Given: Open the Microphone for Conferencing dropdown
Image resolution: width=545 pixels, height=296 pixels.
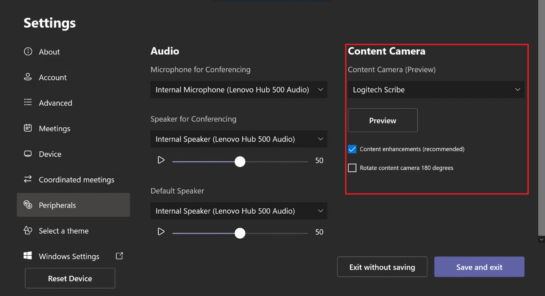Looking at the screenshot, I should pos(239,90).
